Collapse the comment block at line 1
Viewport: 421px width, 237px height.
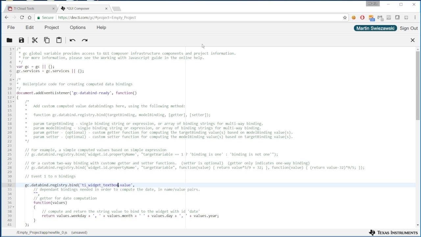click(13, 49)
